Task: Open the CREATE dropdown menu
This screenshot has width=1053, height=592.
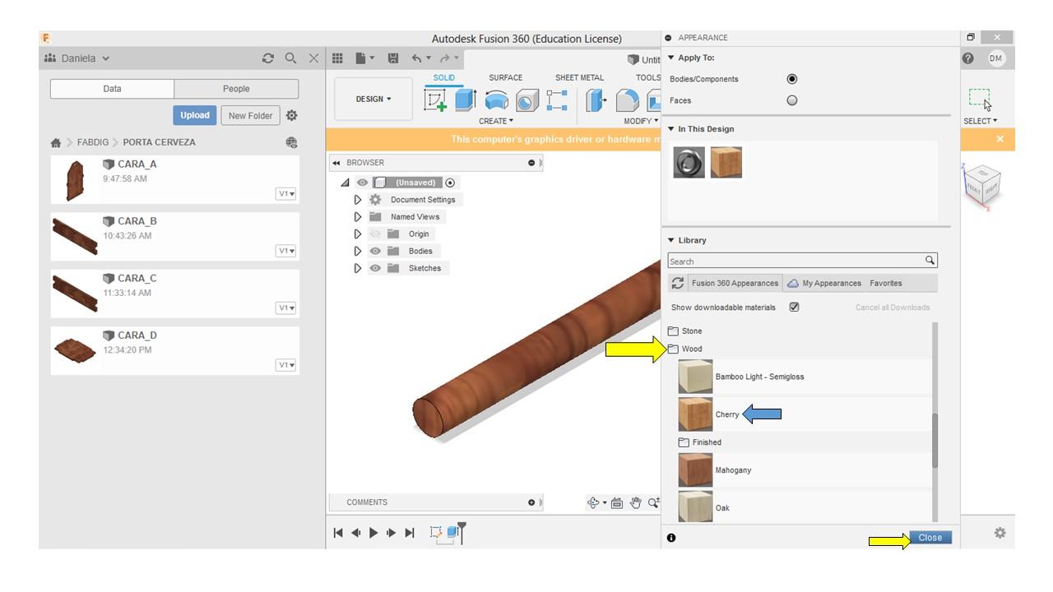Action: pos(496,121)
